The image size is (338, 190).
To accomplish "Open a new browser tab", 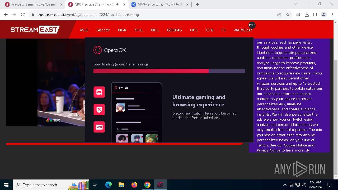I will [x=198, y=4].
